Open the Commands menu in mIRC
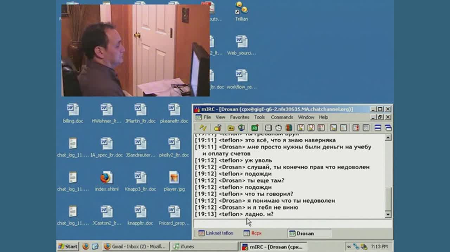 click(x=282, y=117)
